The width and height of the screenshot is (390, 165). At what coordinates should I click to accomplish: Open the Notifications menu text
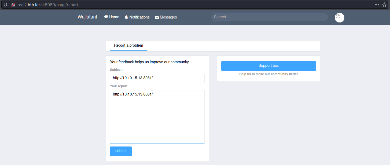click(x=139, y=17)
